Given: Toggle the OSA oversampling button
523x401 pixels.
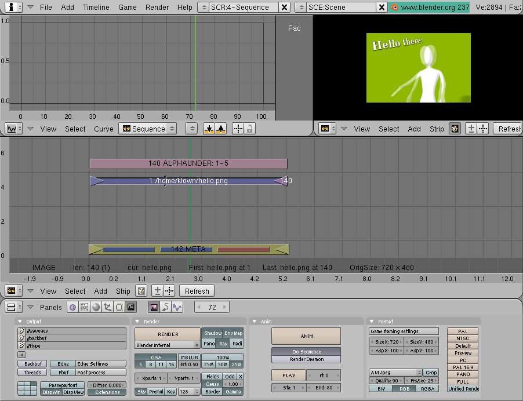Looking at the screenshot, I should [x=156, y=358].
